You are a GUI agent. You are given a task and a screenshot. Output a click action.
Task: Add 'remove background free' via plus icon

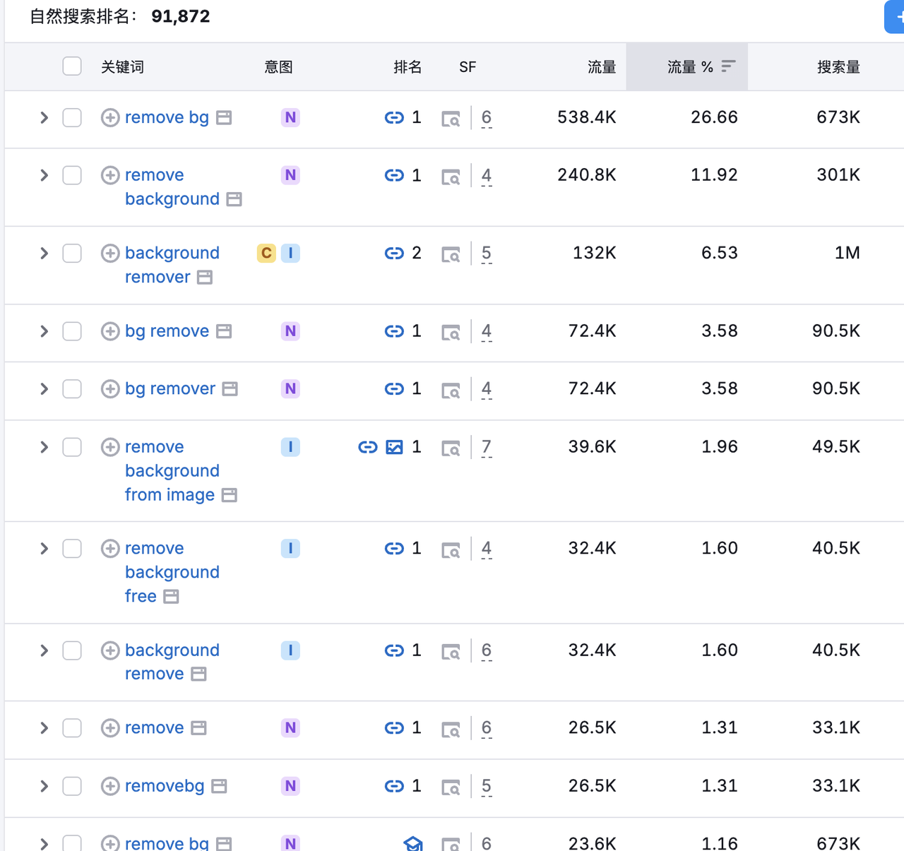coord(110,549)
